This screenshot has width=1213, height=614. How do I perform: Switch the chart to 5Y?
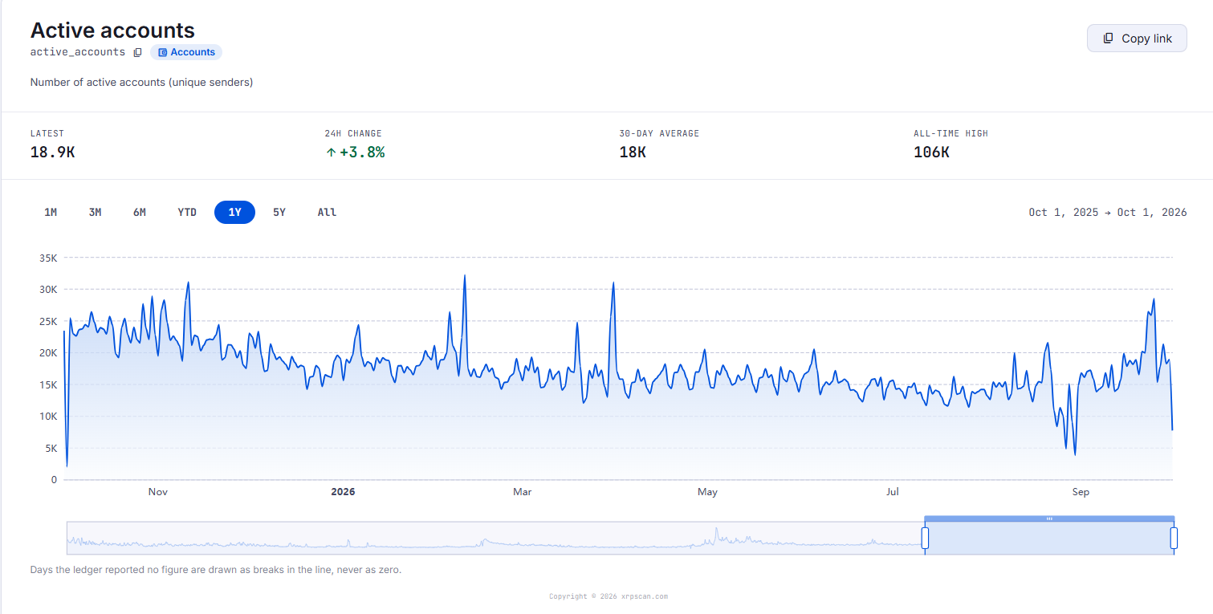pos(279,213)
